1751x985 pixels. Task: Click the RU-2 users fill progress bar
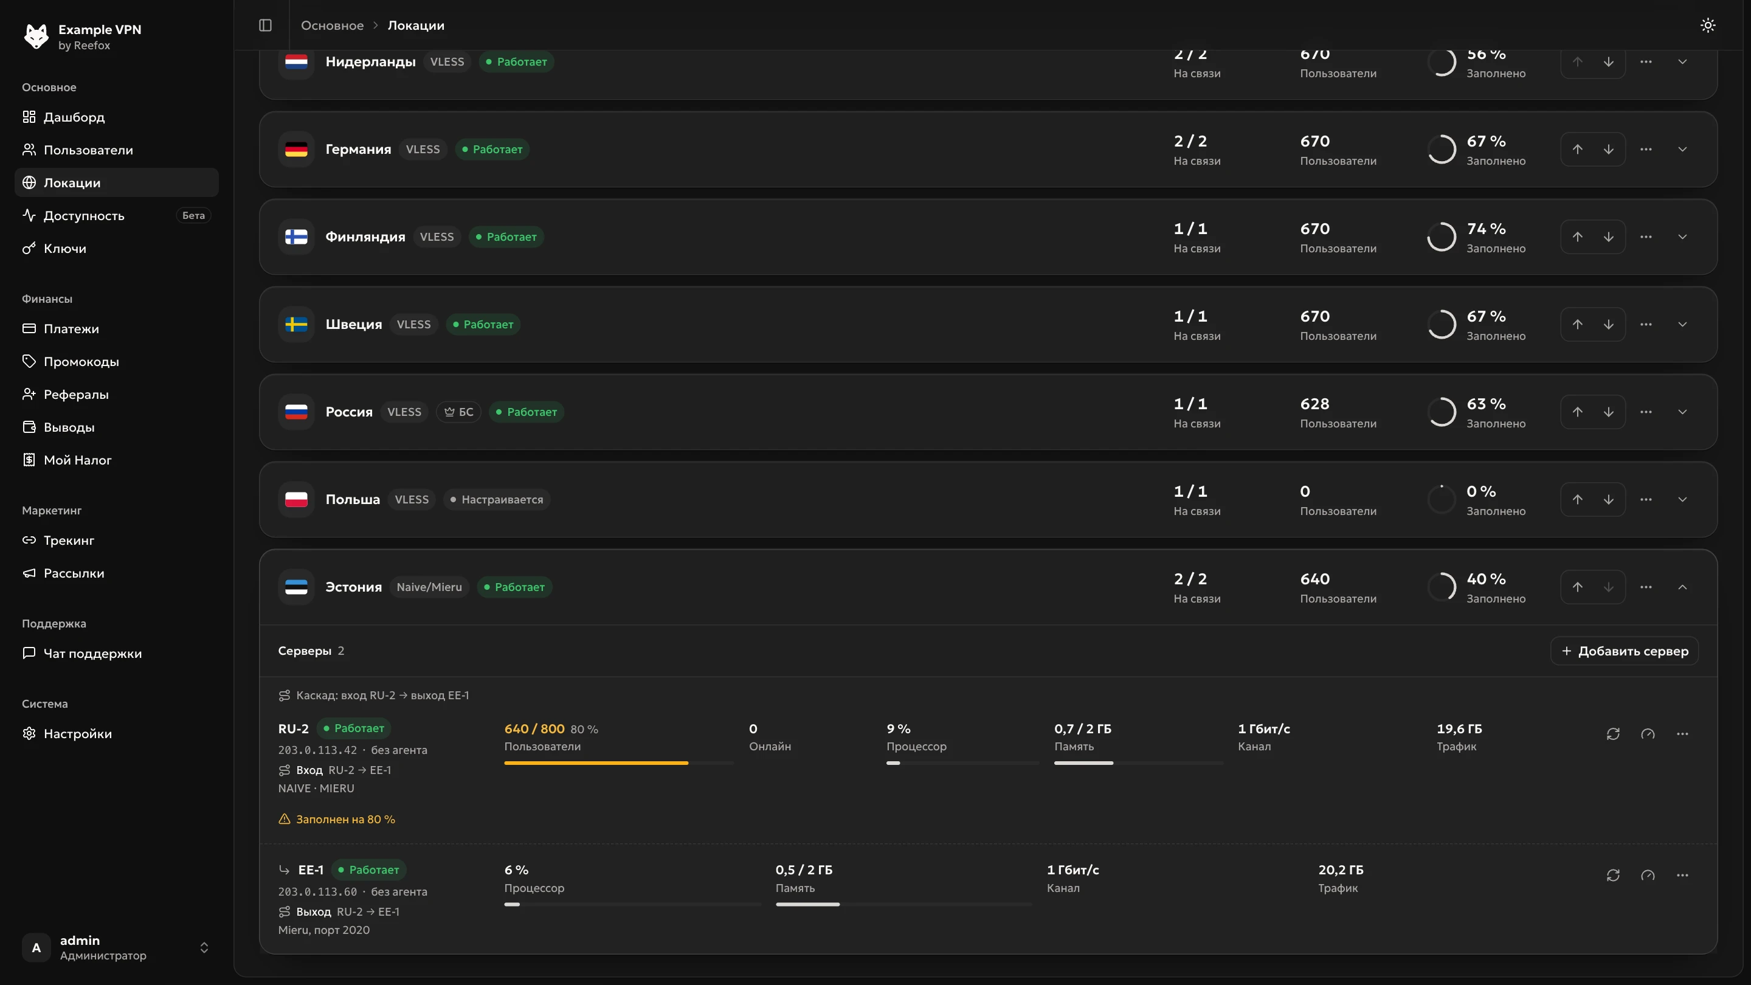[618, 764]
